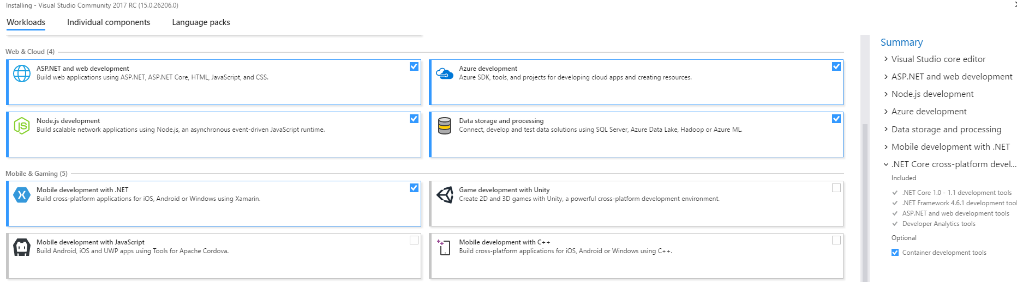Click the Node.js hexagon icon

tap(22, 126)
